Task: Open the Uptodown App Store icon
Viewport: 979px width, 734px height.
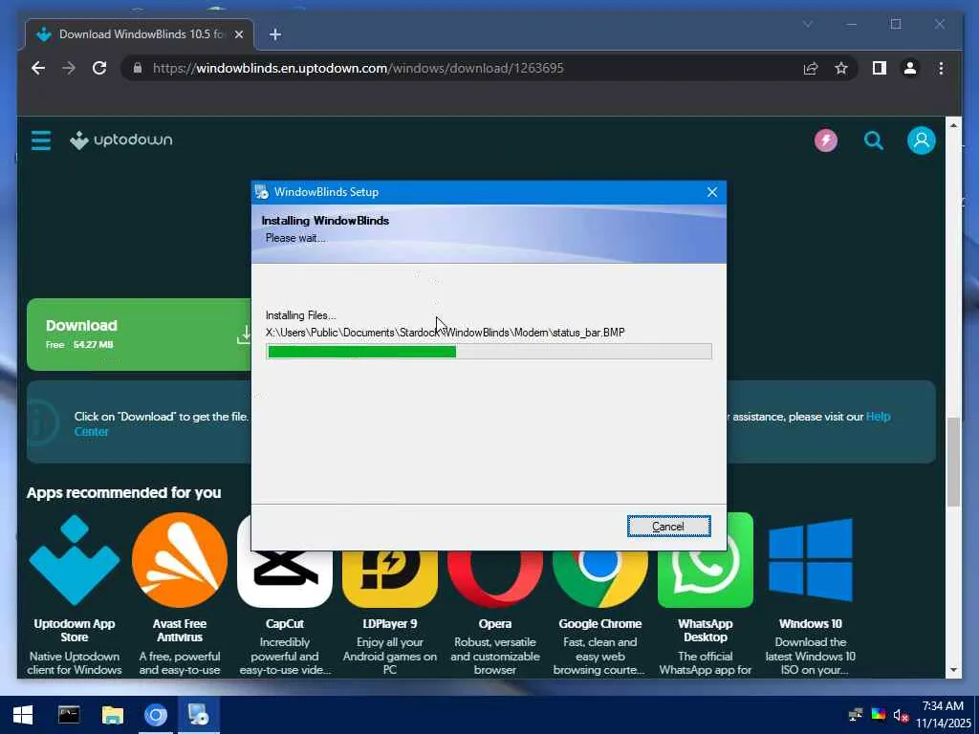Action: (x=75, y=560)
